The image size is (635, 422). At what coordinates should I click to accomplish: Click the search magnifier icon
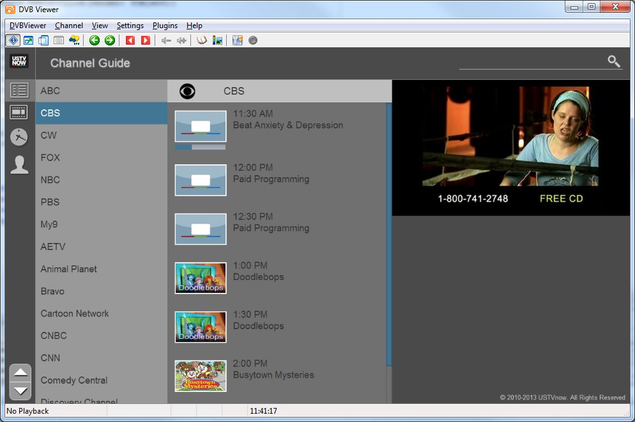613,61
